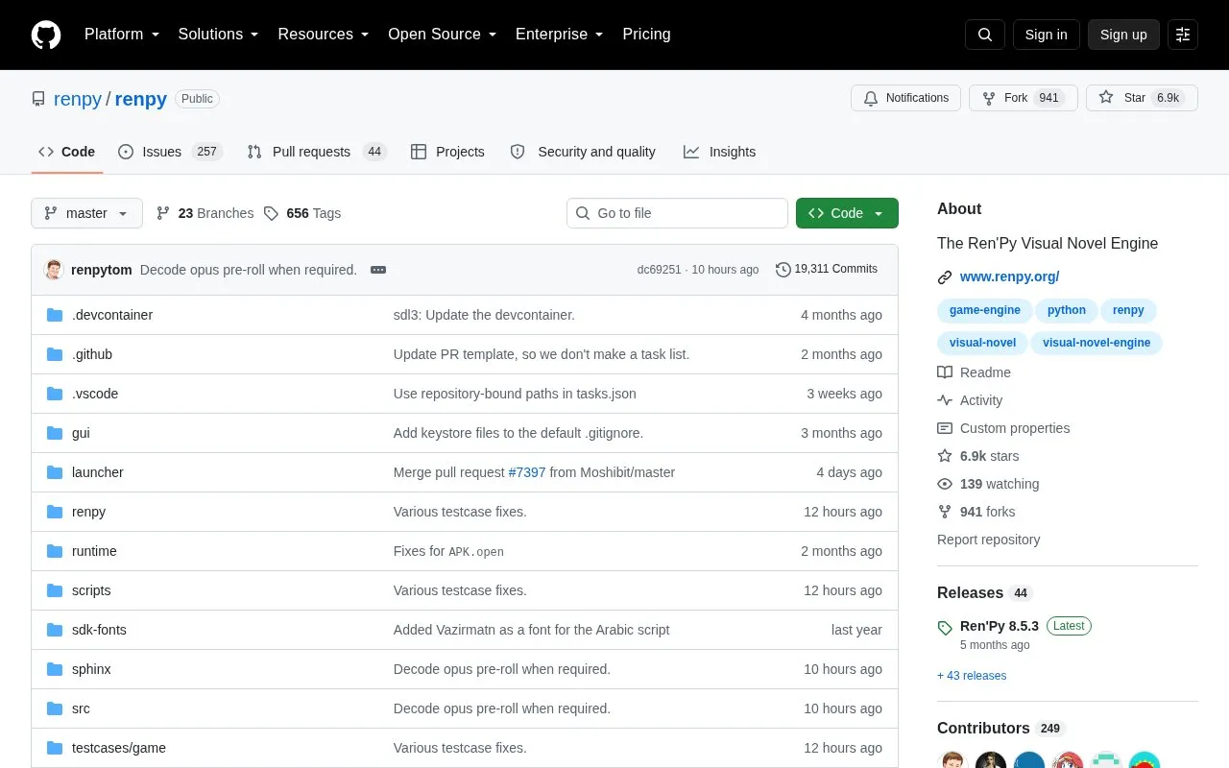Click the link icon beside www.renpy.org
1229x768 pixels.
coord(945,277)
